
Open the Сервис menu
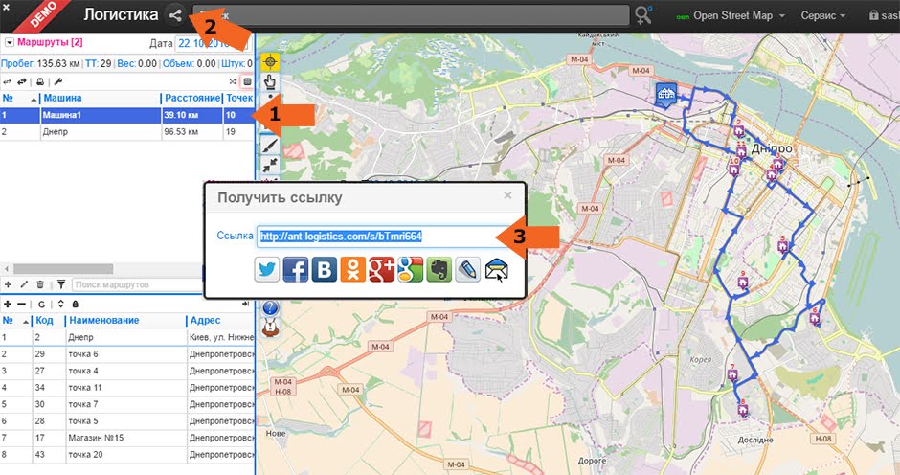(x=823, y=16)
